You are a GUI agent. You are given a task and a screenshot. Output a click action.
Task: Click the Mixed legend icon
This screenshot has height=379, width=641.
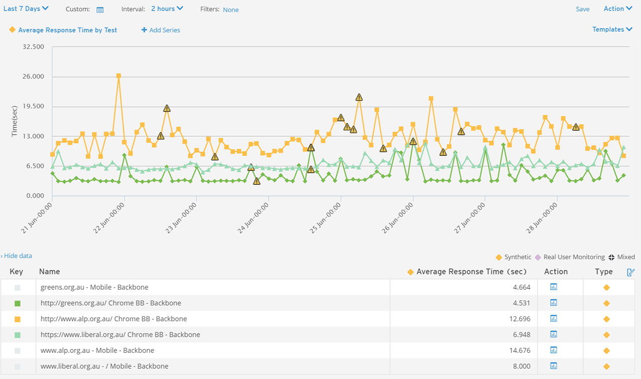pos(611,257)
